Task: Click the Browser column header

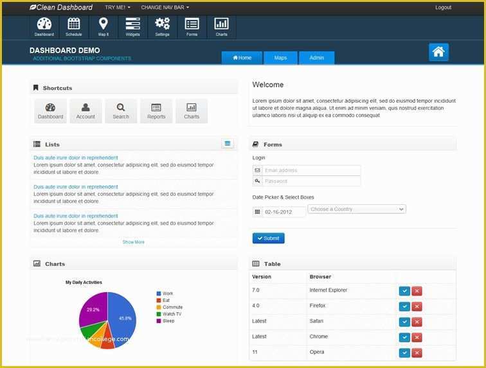Action: 320,277
